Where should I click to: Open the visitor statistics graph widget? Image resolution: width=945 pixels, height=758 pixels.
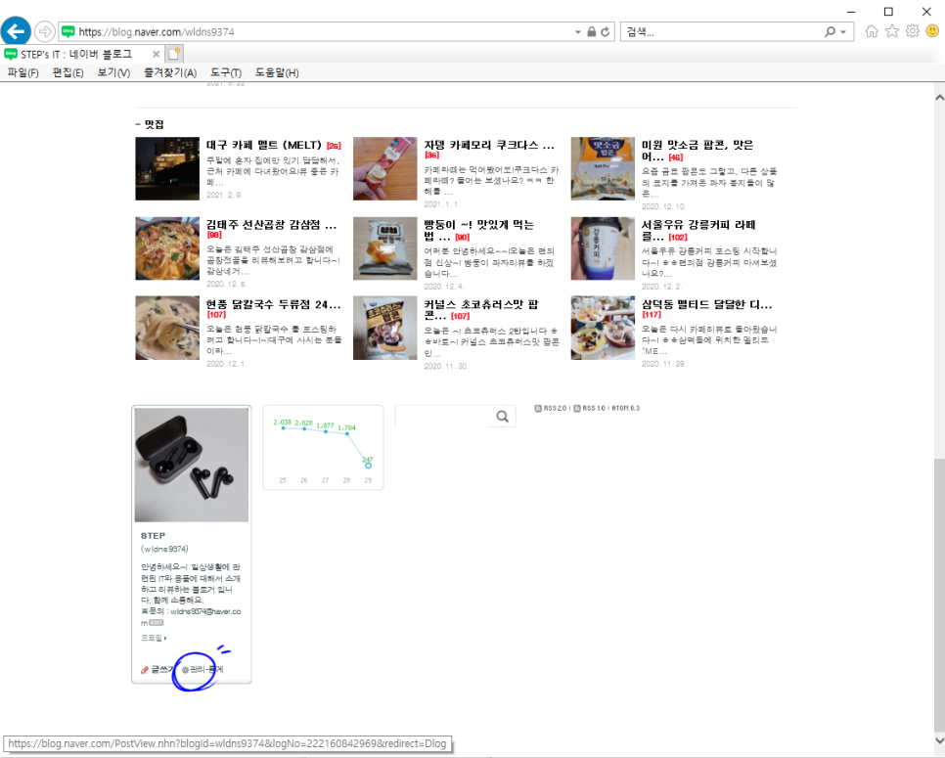point(324,448)
